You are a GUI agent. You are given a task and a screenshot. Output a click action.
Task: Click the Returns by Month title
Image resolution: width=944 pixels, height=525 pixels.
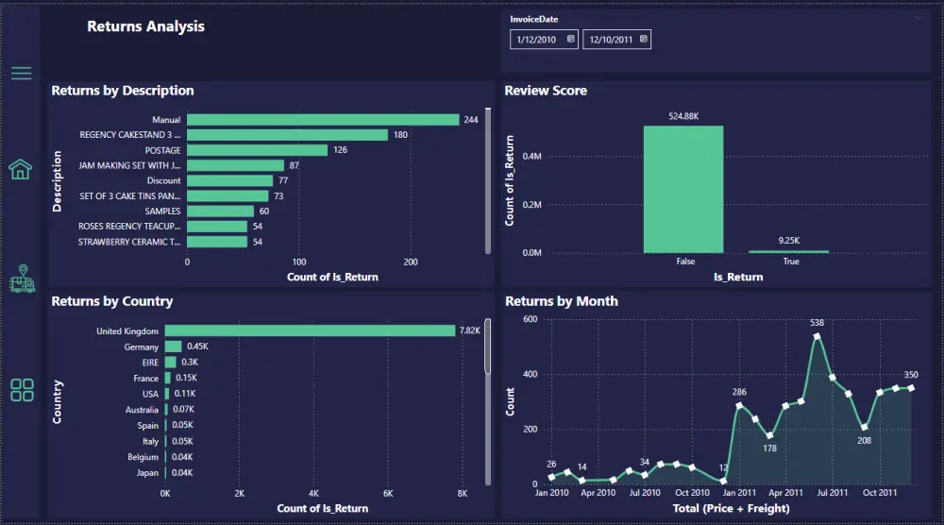[x=562, y=301]
